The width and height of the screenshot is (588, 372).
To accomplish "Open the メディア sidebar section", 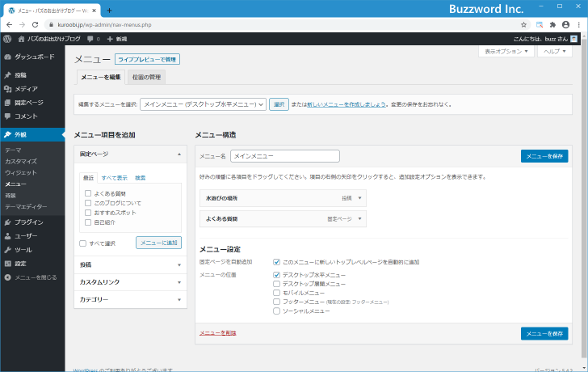I will (26, 89).
